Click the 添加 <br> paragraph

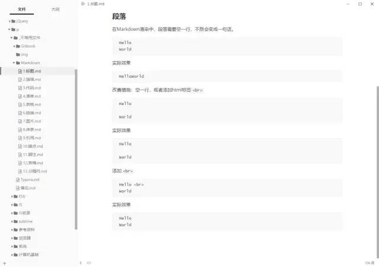(123, 171)
